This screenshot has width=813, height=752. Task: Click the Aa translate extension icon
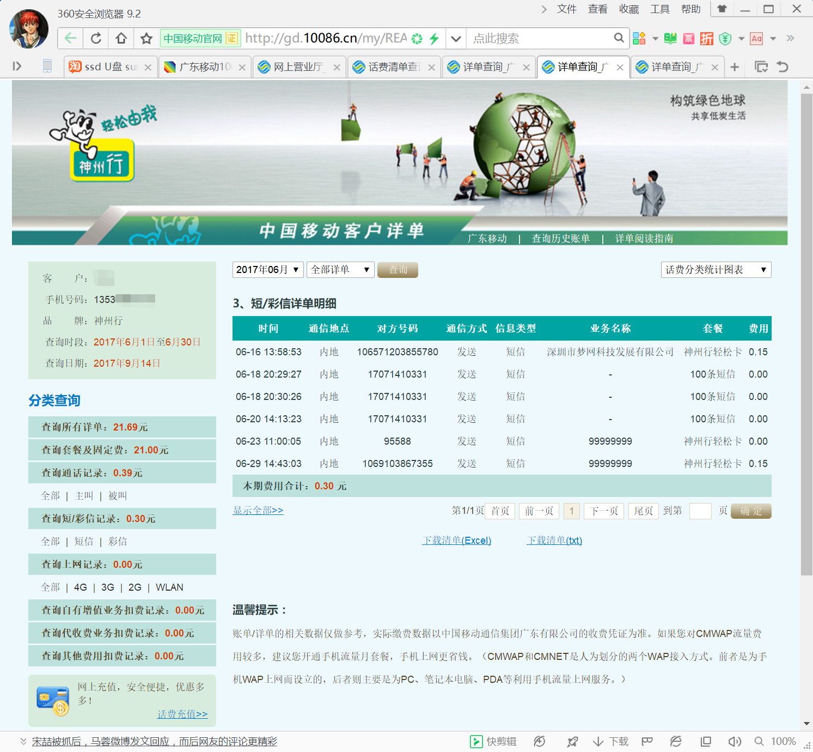pyautogui.click(x=756, y=38)
